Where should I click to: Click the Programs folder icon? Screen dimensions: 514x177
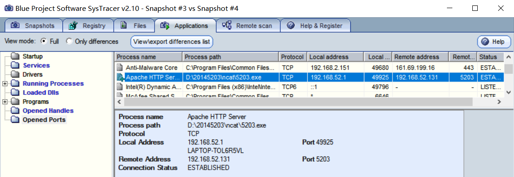click(x=15, y=102)
